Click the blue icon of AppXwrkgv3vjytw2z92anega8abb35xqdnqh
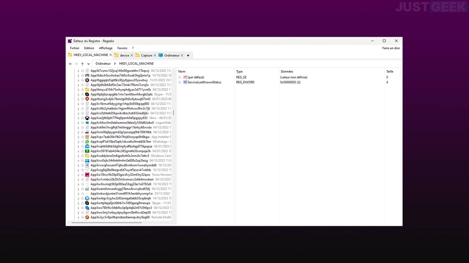This screenshot has height=263, width=469. (87, 198)
